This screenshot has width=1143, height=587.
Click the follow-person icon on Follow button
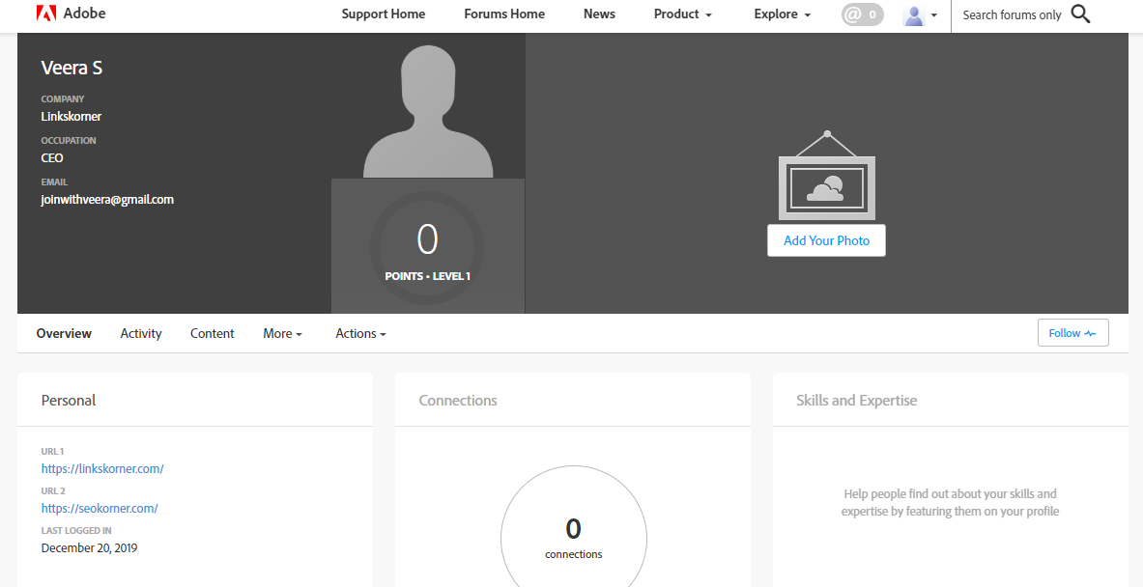point(1090,332)
